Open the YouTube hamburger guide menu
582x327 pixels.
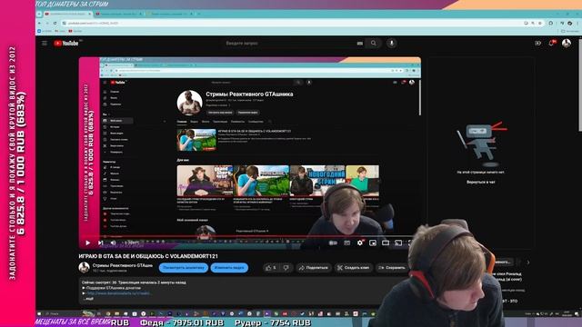tap(45, 43)
